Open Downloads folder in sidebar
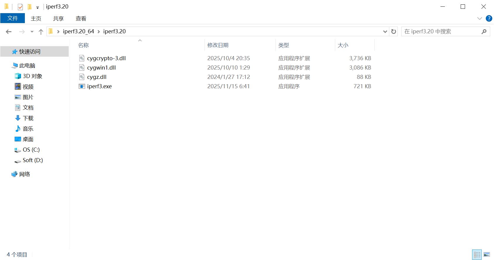The image size is (494, 260). click(28, 118)
